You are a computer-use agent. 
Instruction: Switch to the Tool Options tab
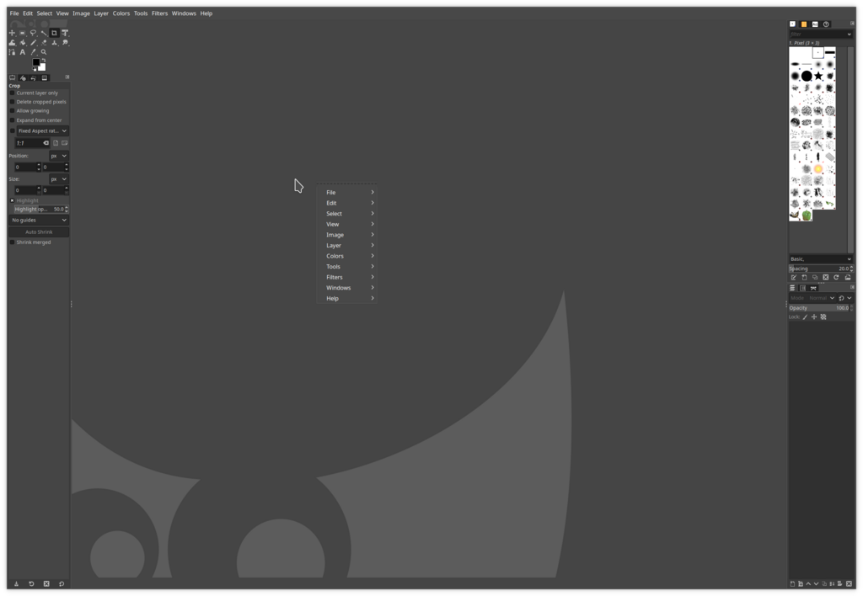[12, 78]
